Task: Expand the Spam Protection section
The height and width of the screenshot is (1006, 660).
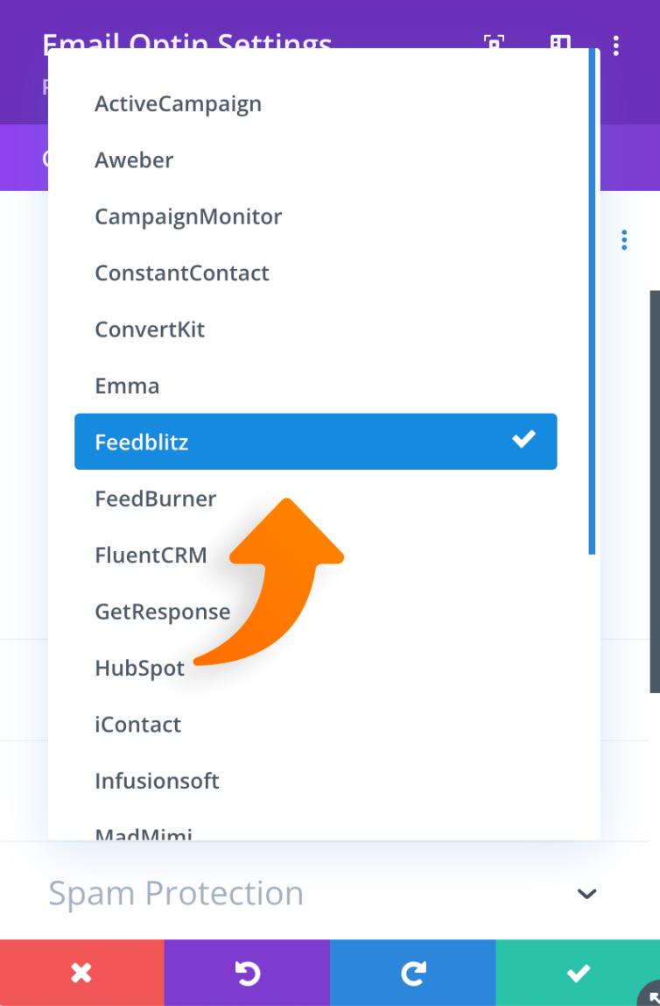Action: pos(175,894)
